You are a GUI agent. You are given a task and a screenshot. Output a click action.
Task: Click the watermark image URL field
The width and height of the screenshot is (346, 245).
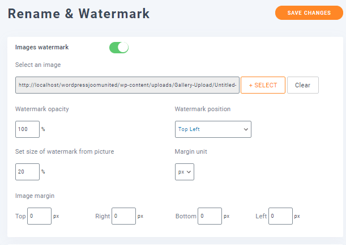pos(127,85)
